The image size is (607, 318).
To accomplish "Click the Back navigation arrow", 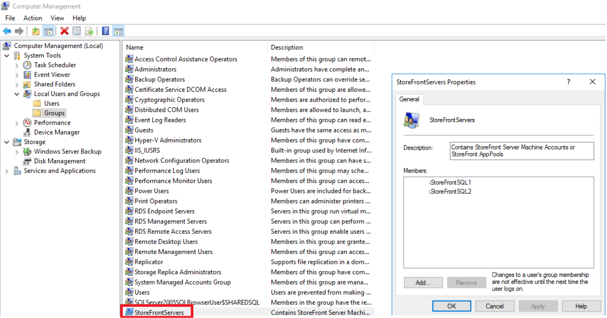I will pyautogui.click(x=7, y=31).
